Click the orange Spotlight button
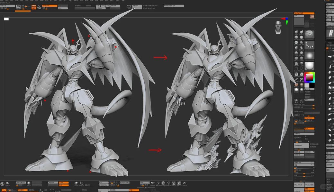The width and height of the screenshot is (334, 192). coord(304,13)
